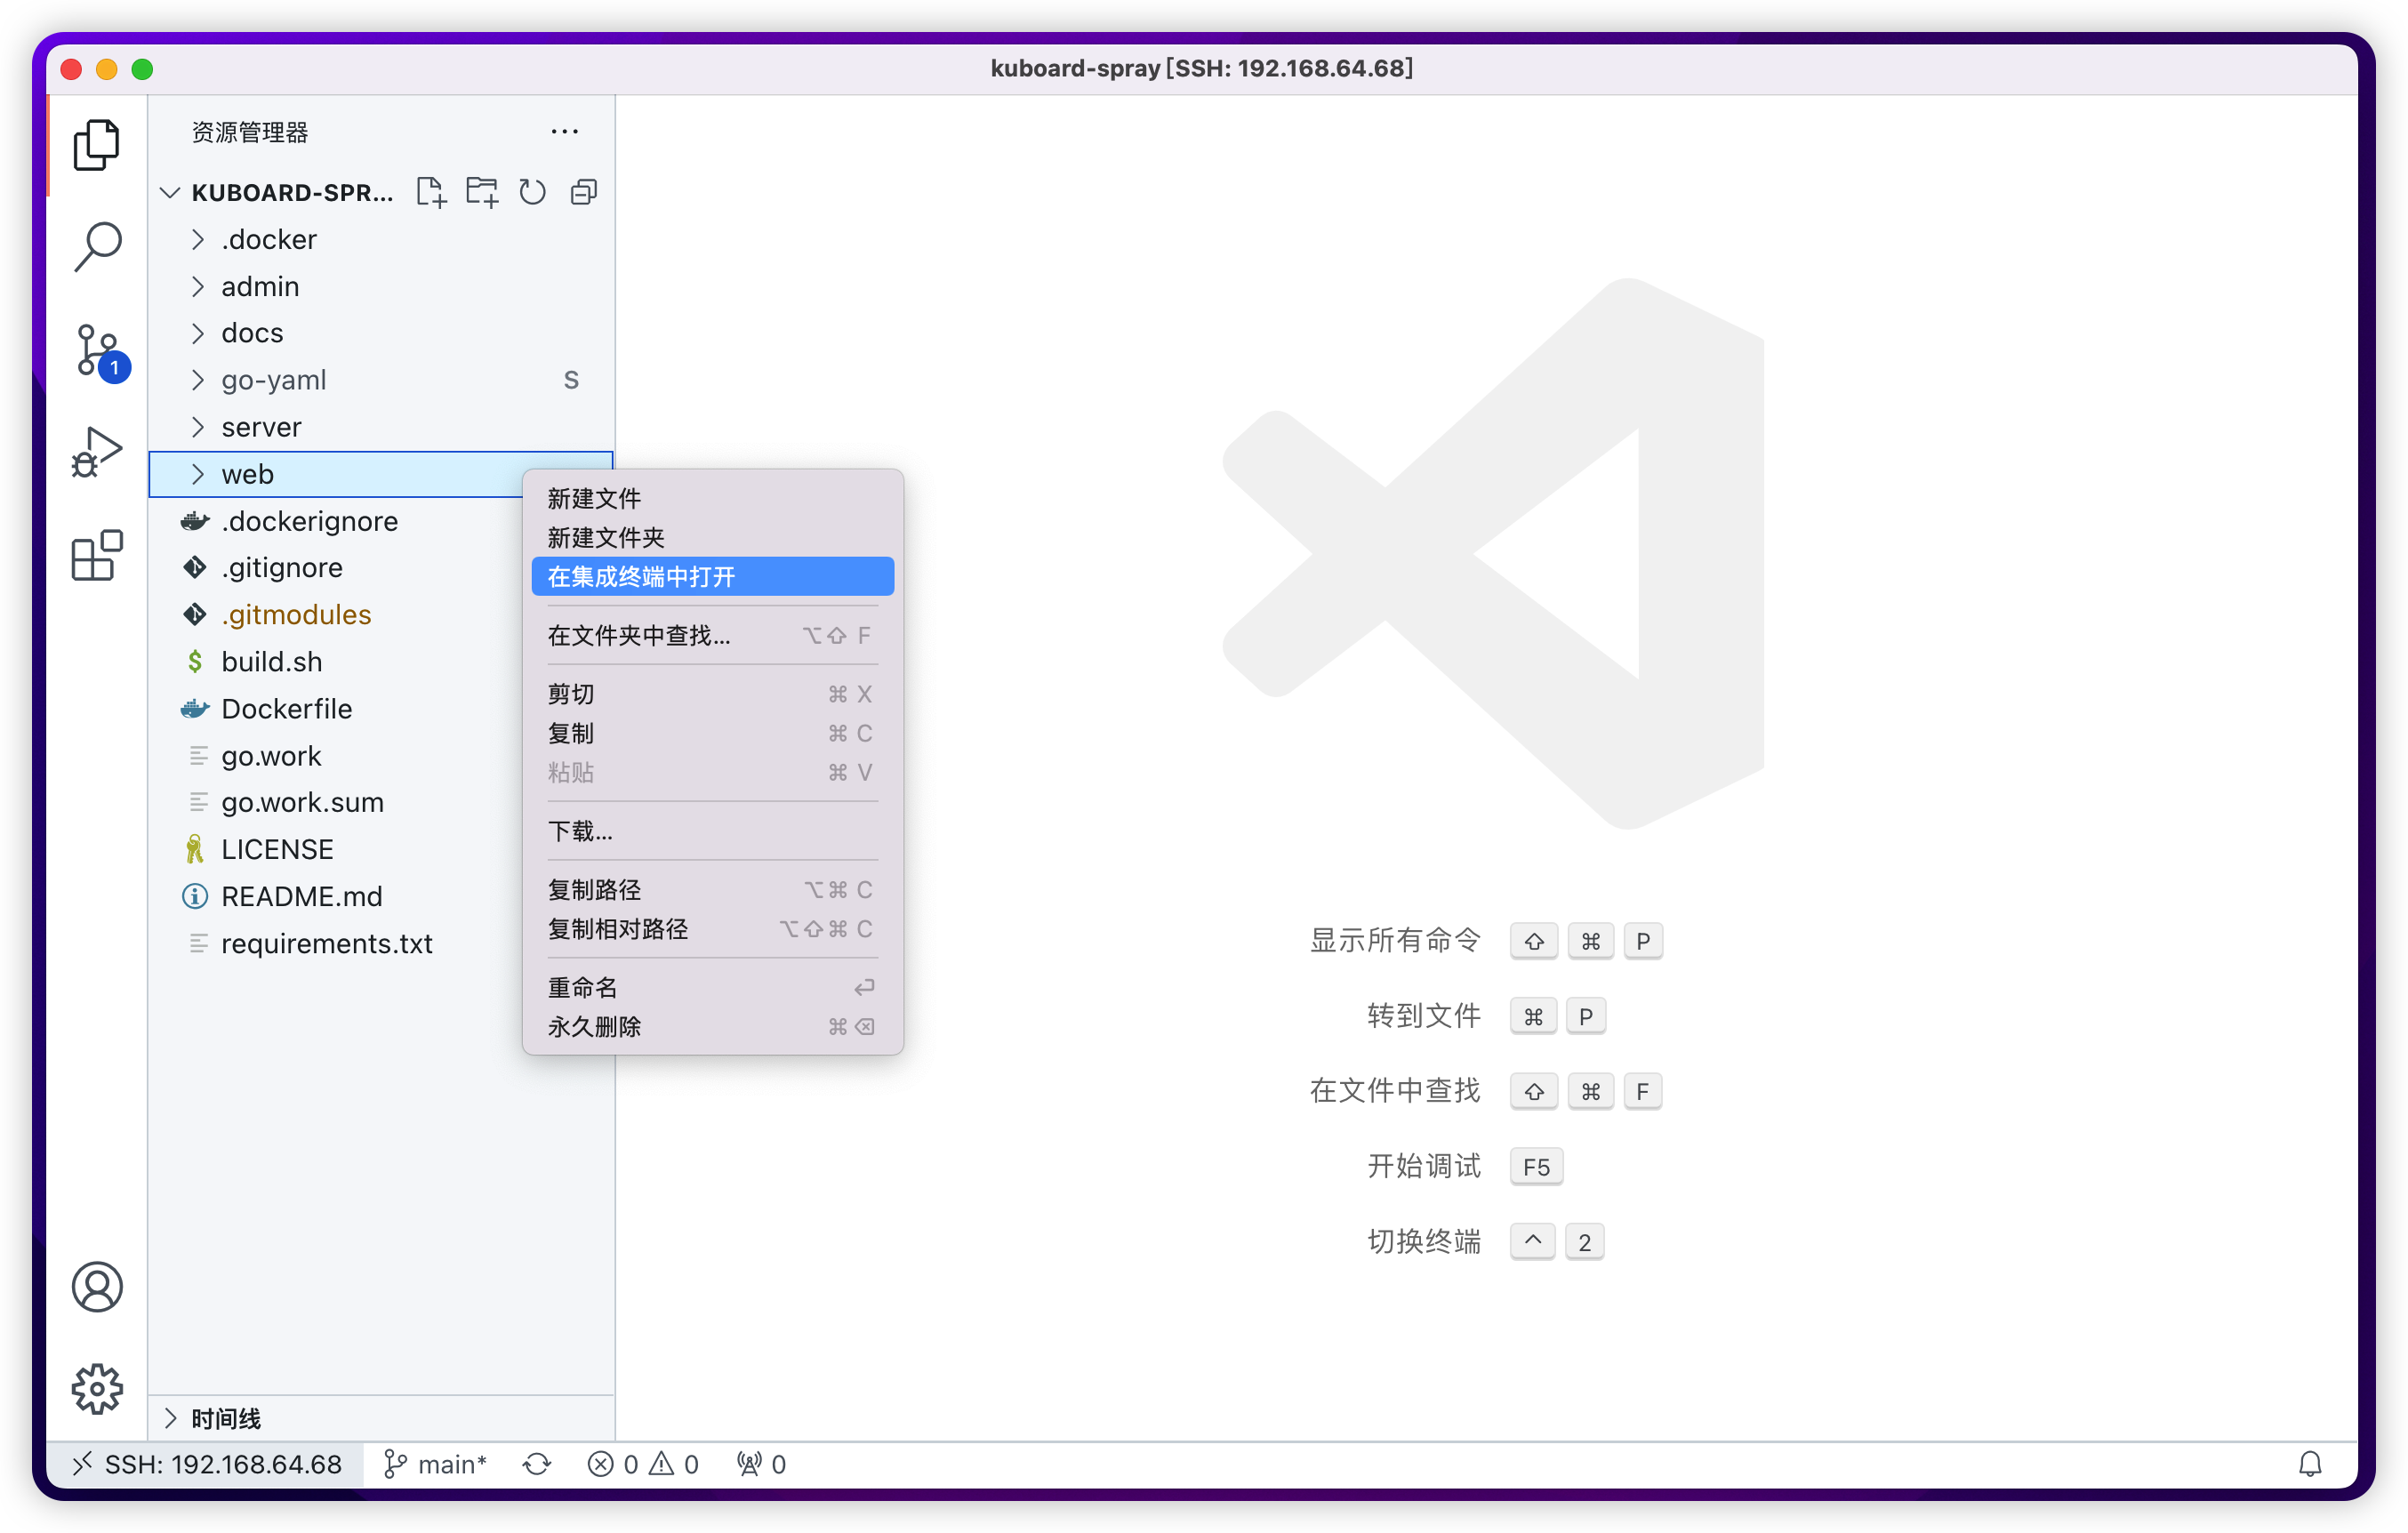Choose 永久删除 from context menu
Screen dimensions: 2408x1533
pyautogui.click(x=712, y=1026)
